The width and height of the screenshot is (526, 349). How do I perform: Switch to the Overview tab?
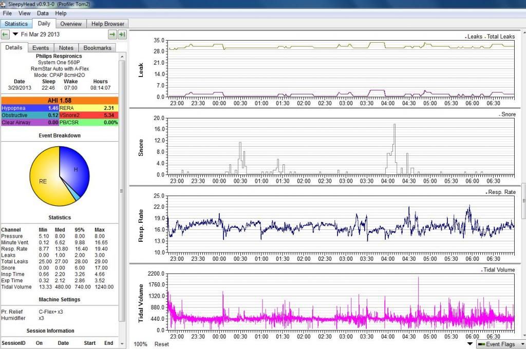[71, 24]
